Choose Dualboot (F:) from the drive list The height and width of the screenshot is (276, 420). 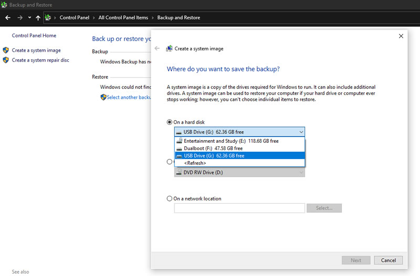[x=240, y=148]
